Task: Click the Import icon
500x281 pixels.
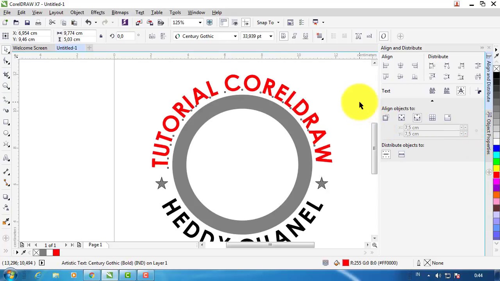Action: [139, 23]
